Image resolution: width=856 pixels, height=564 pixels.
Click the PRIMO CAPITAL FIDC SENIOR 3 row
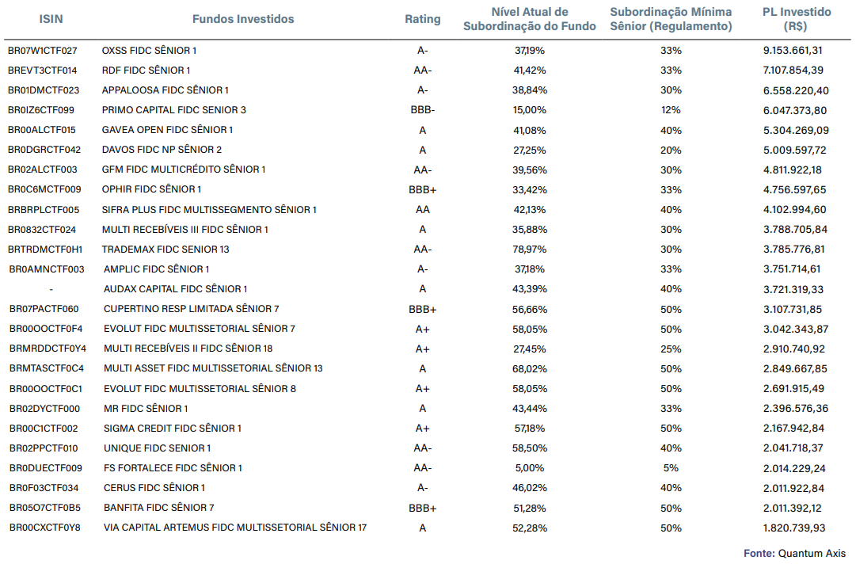[x=173, y=110]
